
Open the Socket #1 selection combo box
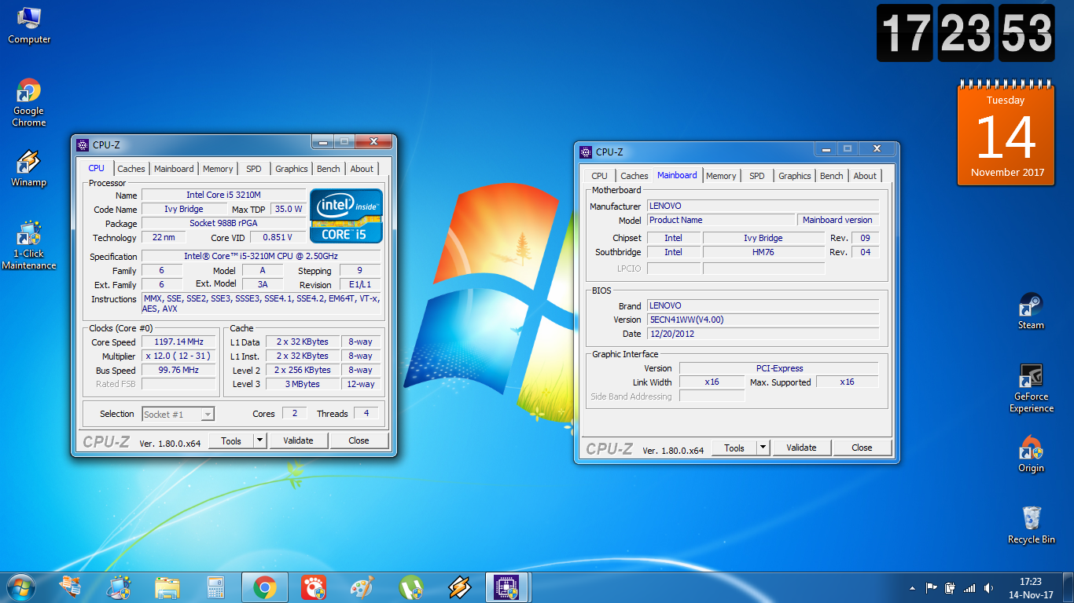[178, 414]
